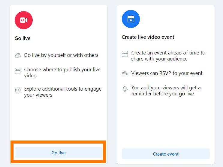
Task: Click the red live camera icon
Action: (24, 20)
